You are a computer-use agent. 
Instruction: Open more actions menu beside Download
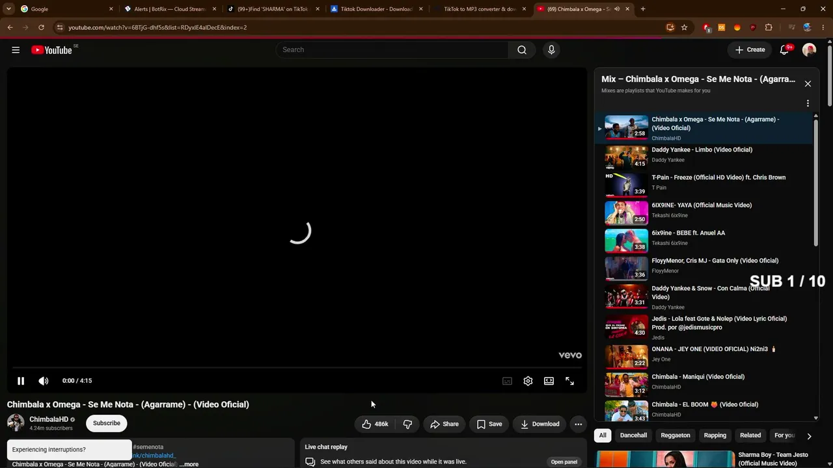tap(578, 424)
